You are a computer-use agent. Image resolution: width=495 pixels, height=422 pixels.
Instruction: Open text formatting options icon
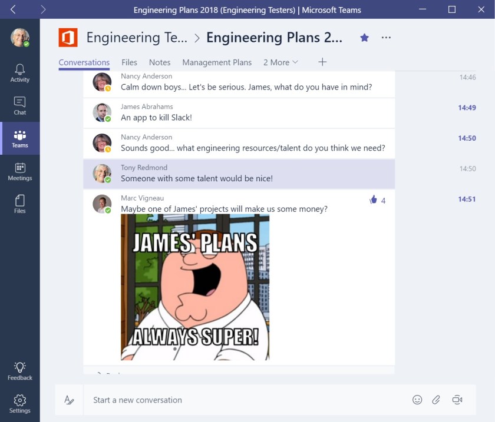pos(69,400)
